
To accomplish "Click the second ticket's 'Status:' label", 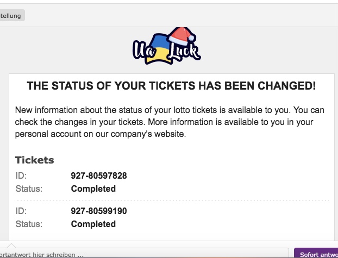I will point(29,224).
